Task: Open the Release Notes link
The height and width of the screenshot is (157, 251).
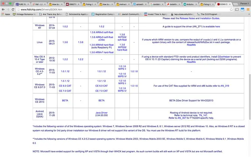Action: (x=187, y=18)
